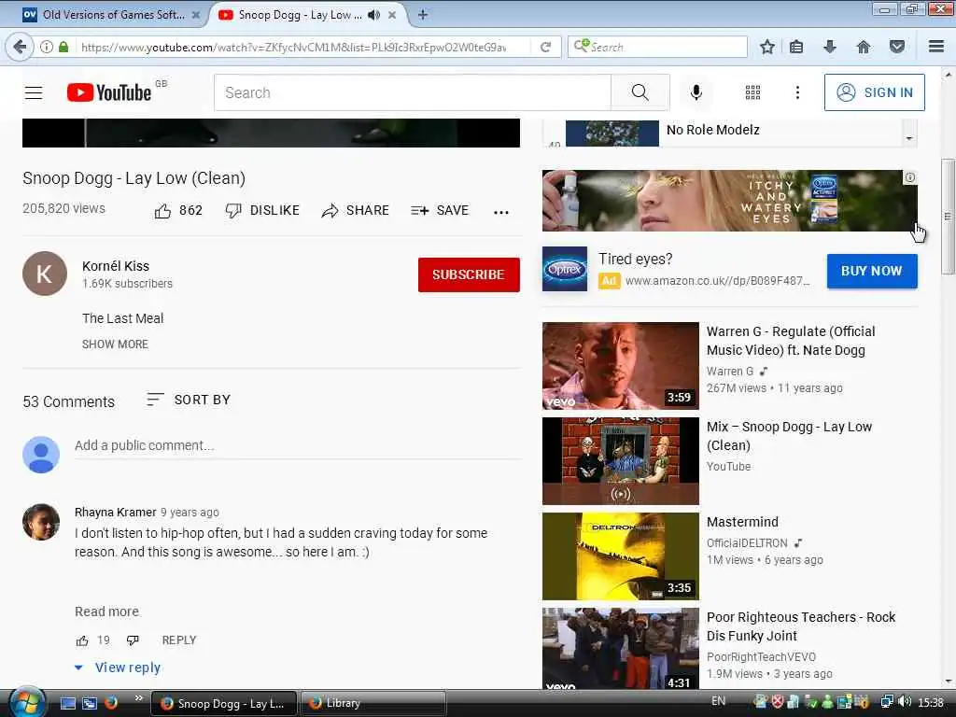Expand description with SHOW MORE
Image resolution: width=956 pixels, height=717 pixels.
[x=115, y=344]
